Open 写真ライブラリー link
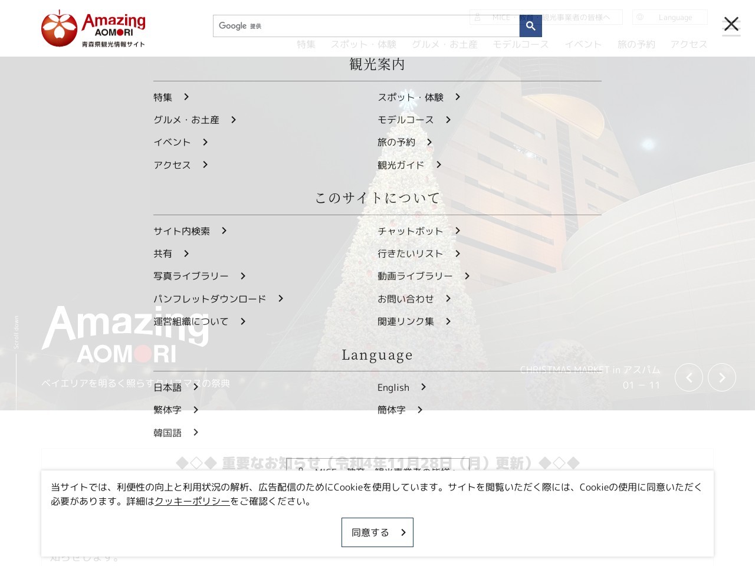The width and height of the screenshot is (755, 566). tap(199, 276)
